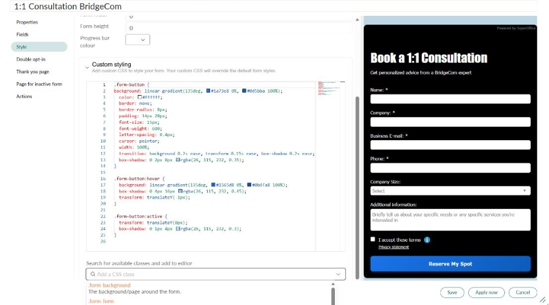Expand the Add a CSS class dropdown arrow
Screen dimensions: 549x305
coord(338,274)
